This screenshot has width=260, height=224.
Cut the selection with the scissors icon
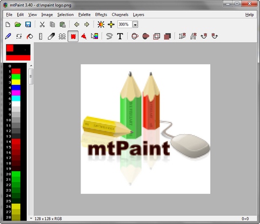click(42, 24)
